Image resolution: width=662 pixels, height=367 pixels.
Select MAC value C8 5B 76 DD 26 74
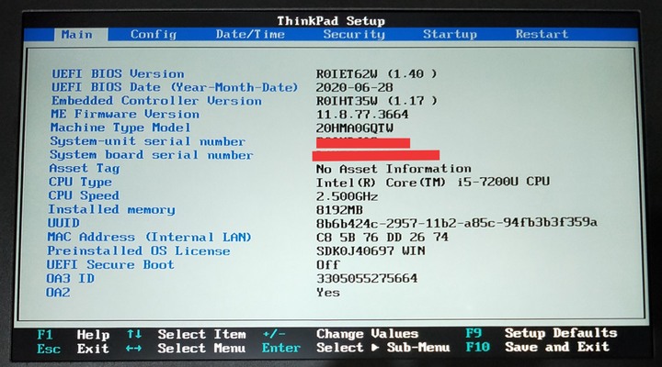coord(382,238)
